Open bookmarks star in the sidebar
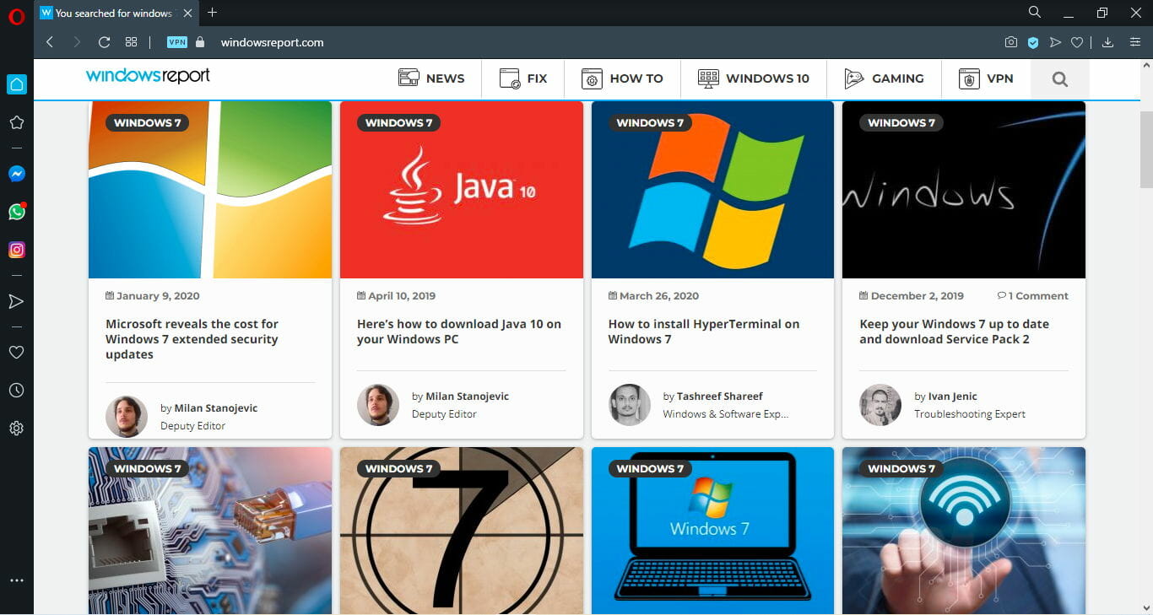 pyautogui.click(x=16, y=122)
